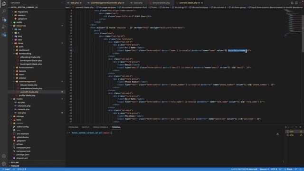Open the Explorer view in activity bar

(4, 3)
